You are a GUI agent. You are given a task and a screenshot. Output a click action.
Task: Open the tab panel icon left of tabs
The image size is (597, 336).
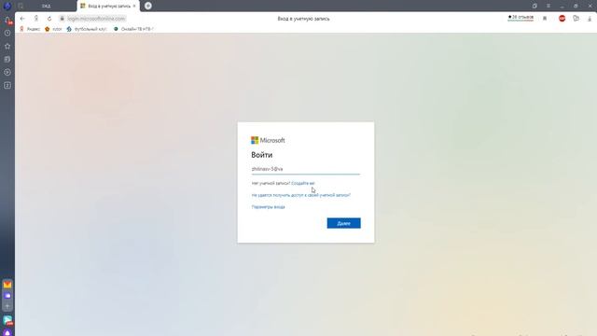click(x=21, y=6)
